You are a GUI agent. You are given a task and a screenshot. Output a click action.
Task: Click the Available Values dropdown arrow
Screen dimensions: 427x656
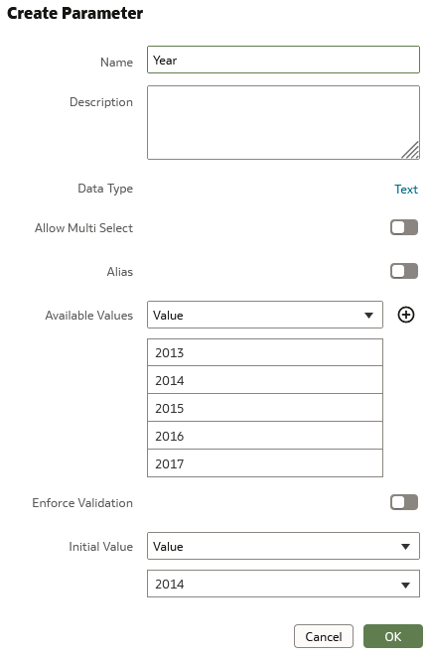coord(368,315)
